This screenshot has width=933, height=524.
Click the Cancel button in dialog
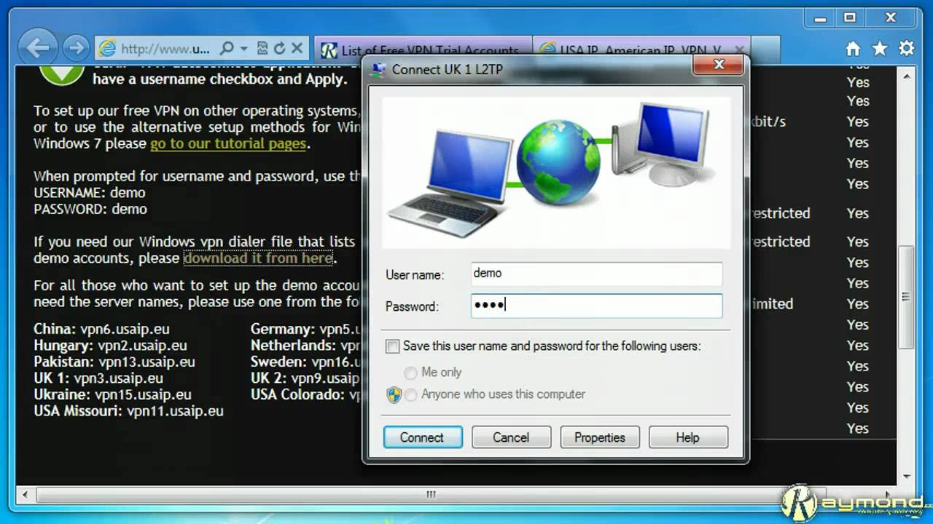(511, 437)
